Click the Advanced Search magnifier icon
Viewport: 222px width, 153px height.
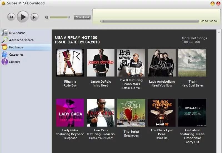pyautogui.click(x=4, y=40)
